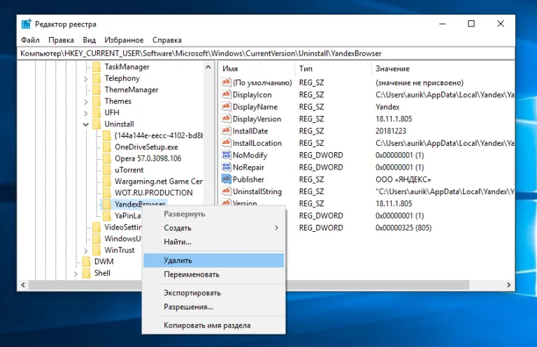The height and width of the screenshot is (347, 537).
Task: Select the DisplayIcon string value icon
Action: pyautogui.click(x=226, y=94)
